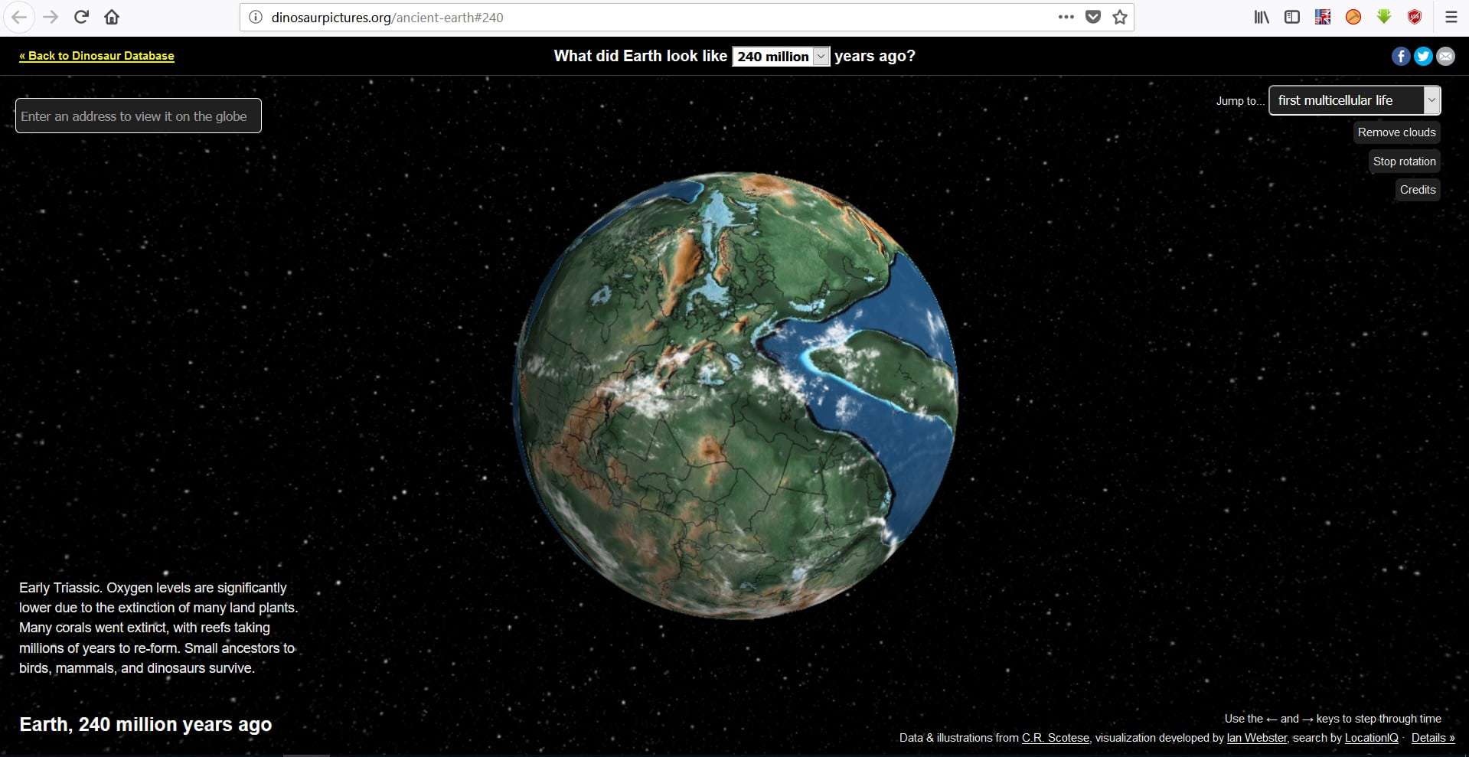1469x757 pixels.
Task: Share the page on Twitter
Action: (x=1423, y=56)
